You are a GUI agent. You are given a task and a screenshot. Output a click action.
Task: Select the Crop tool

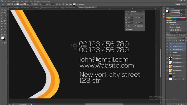click(x=2, y=15)
